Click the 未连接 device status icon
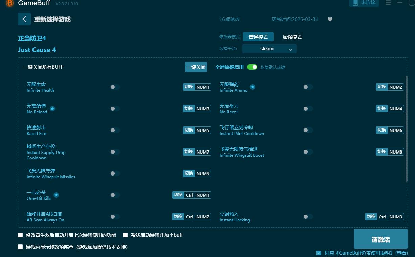Screen dimensions: 415x257 (x=355, y=3)
